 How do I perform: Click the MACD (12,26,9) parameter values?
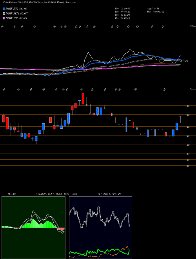coord(52,194)
